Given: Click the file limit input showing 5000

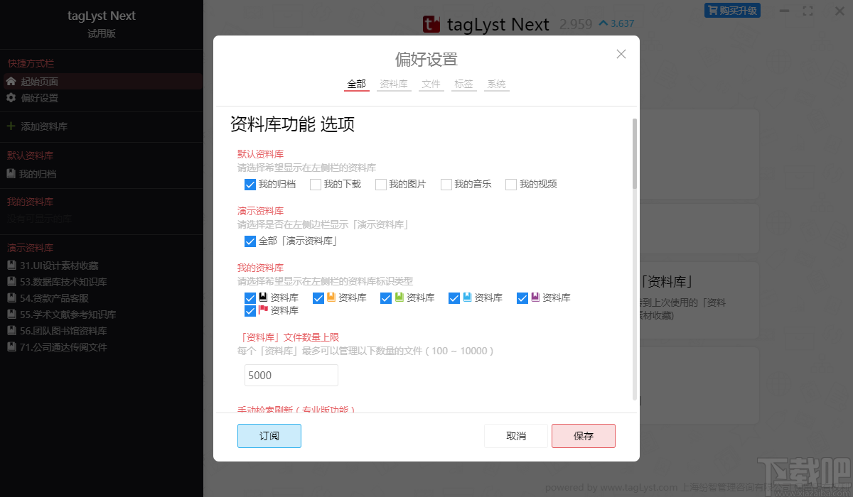Looking at the screenshot, I should 291,375.
